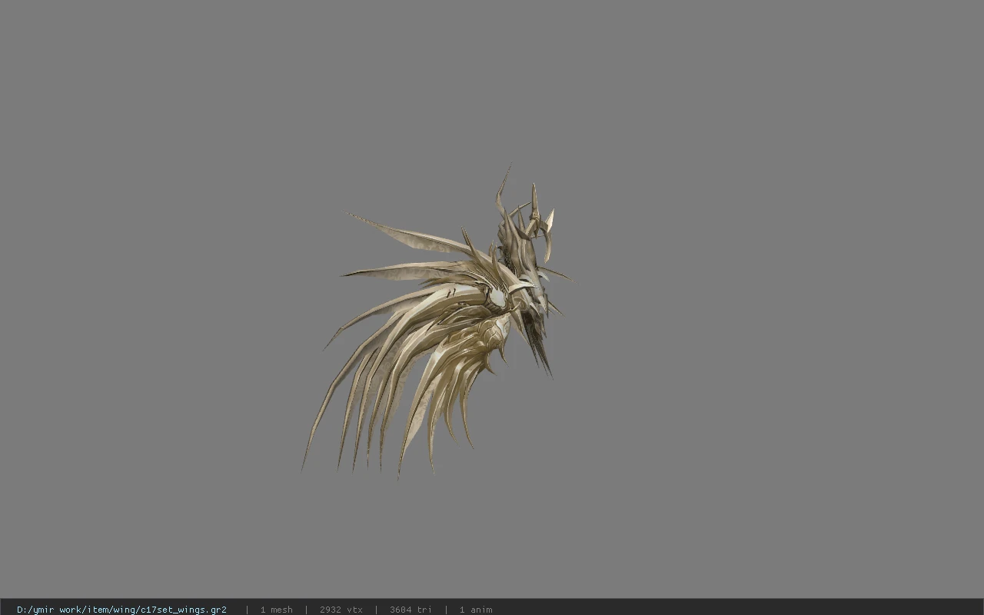Click the '1 mesh' status entry
The width and height of the screenshot is (984, 615).
tap(276, 610)
